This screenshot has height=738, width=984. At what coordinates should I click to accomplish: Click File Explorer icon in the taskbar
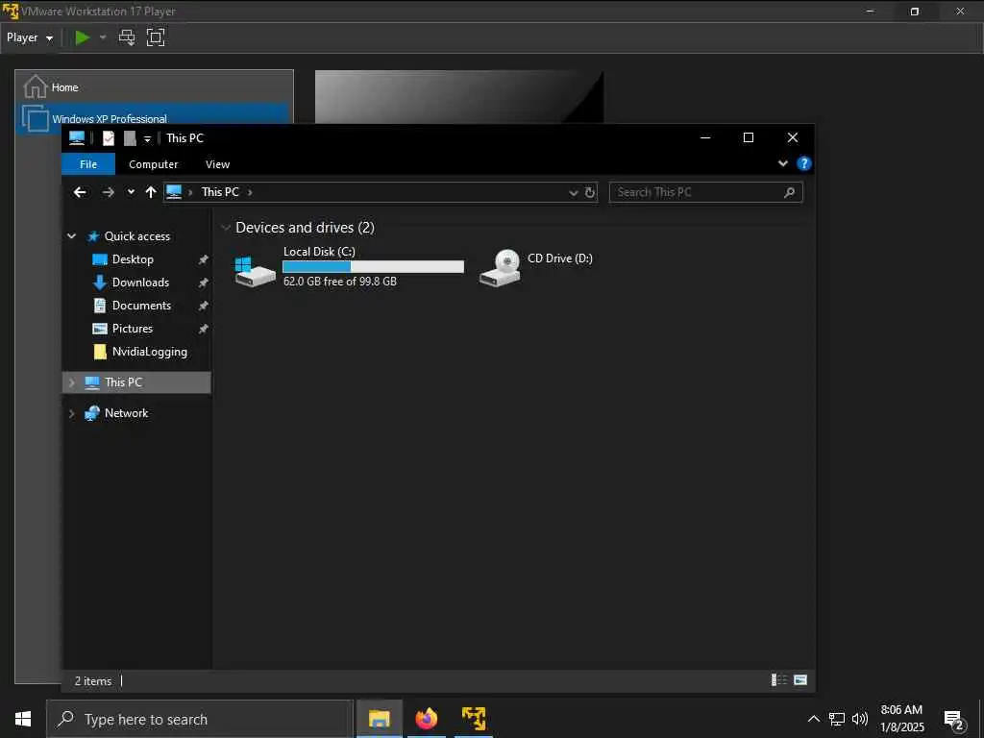(x=379, y=719)
